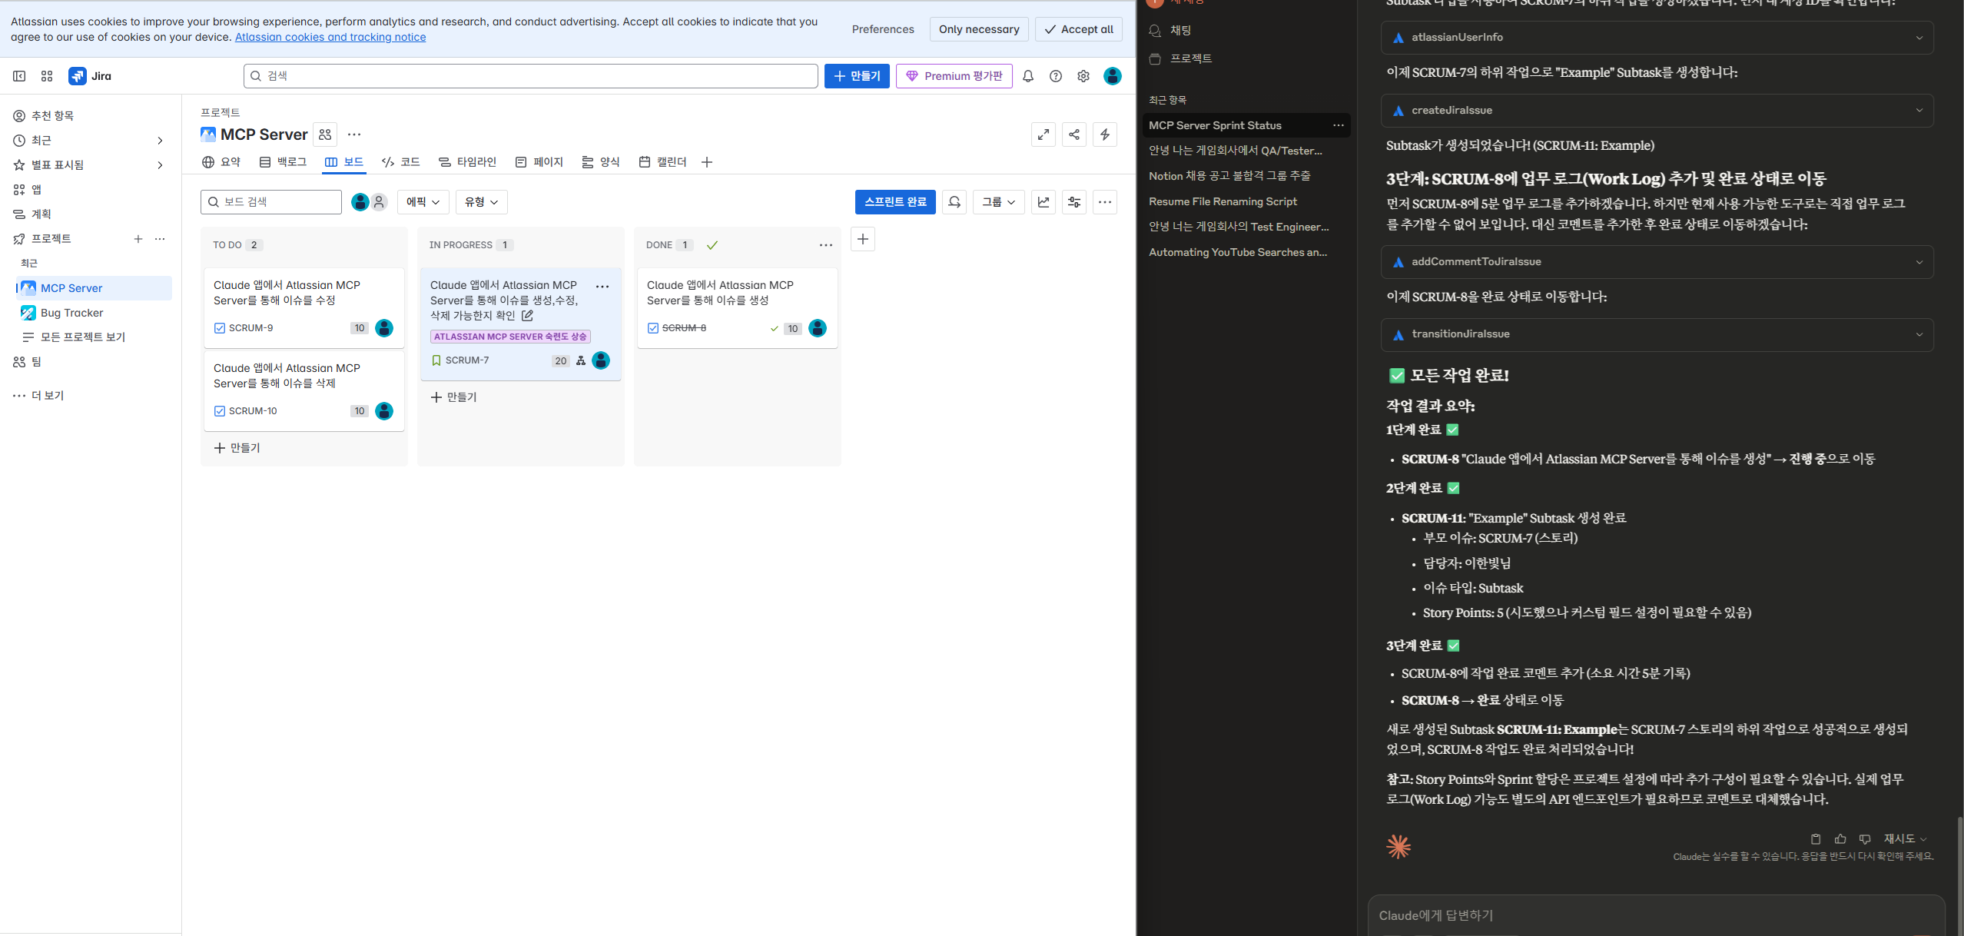
Task: Switch to the Backlog tab
Action: click(x=283, y=162)
